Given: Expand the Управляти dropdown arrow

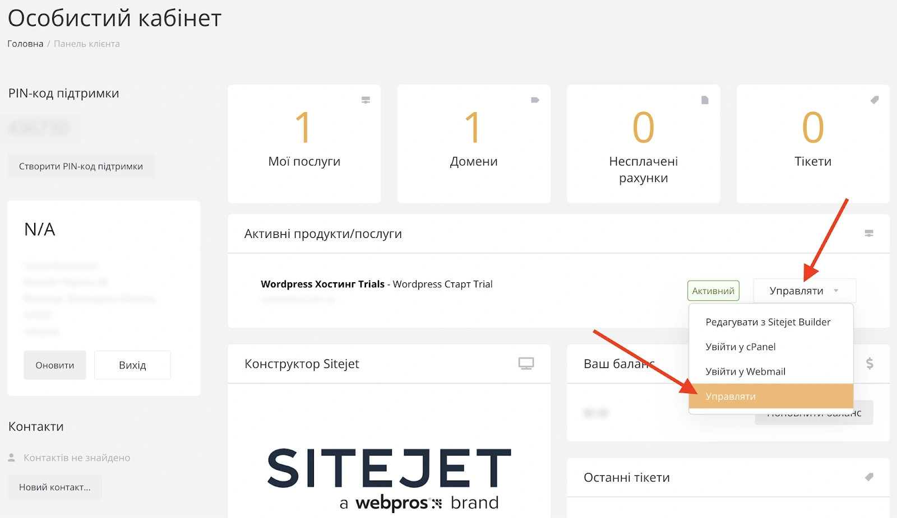Looking at the screenshot, I should point(836,291).
